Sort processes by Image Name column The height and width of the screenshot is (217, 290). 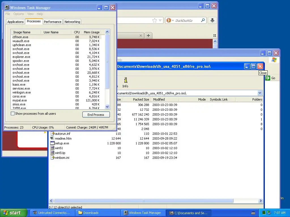26,32
